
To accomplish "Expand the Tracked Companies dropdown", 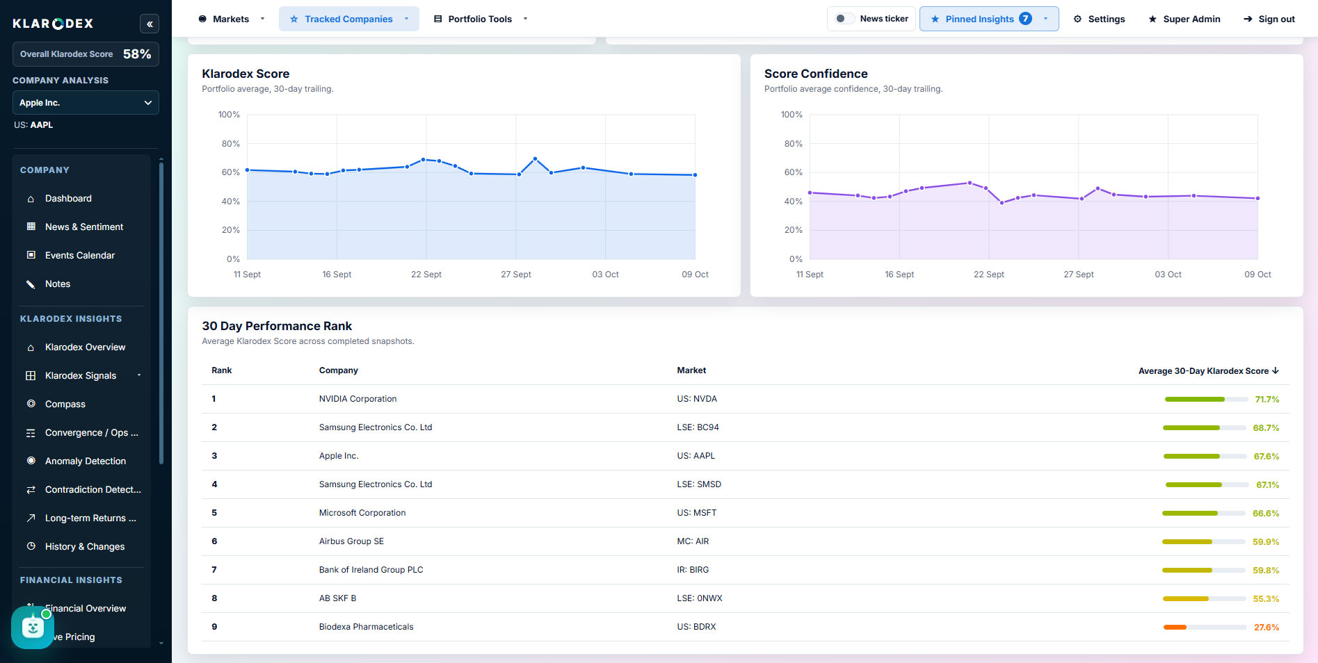I will point(349,19).
